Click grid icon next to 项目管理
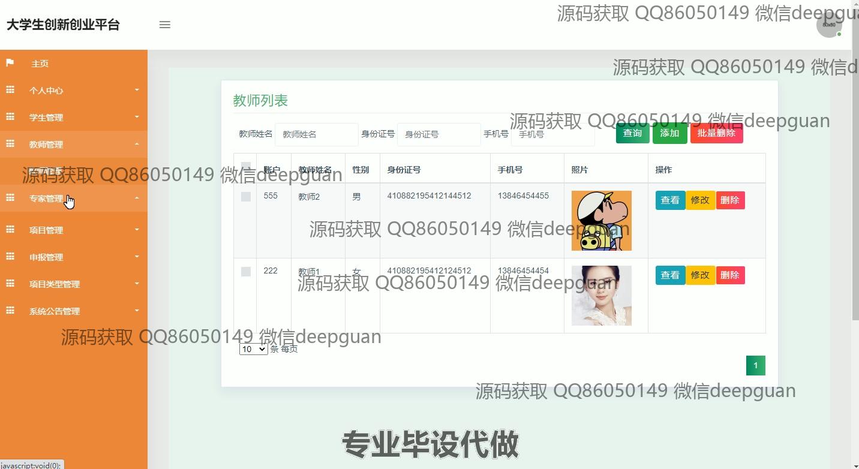859x469 pixels. (10, 230)
